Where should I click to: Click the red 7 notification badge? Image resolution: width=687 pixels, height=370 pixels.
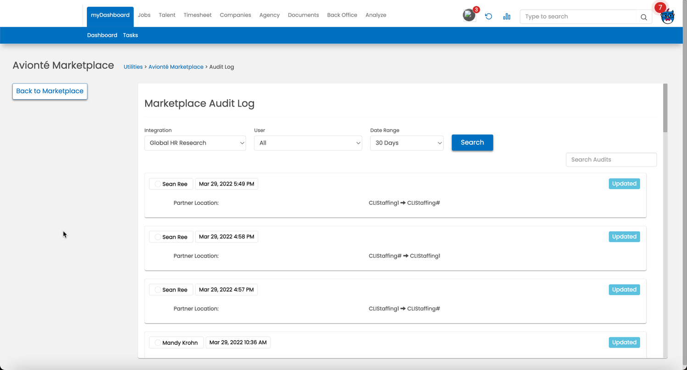click(660, 7)
